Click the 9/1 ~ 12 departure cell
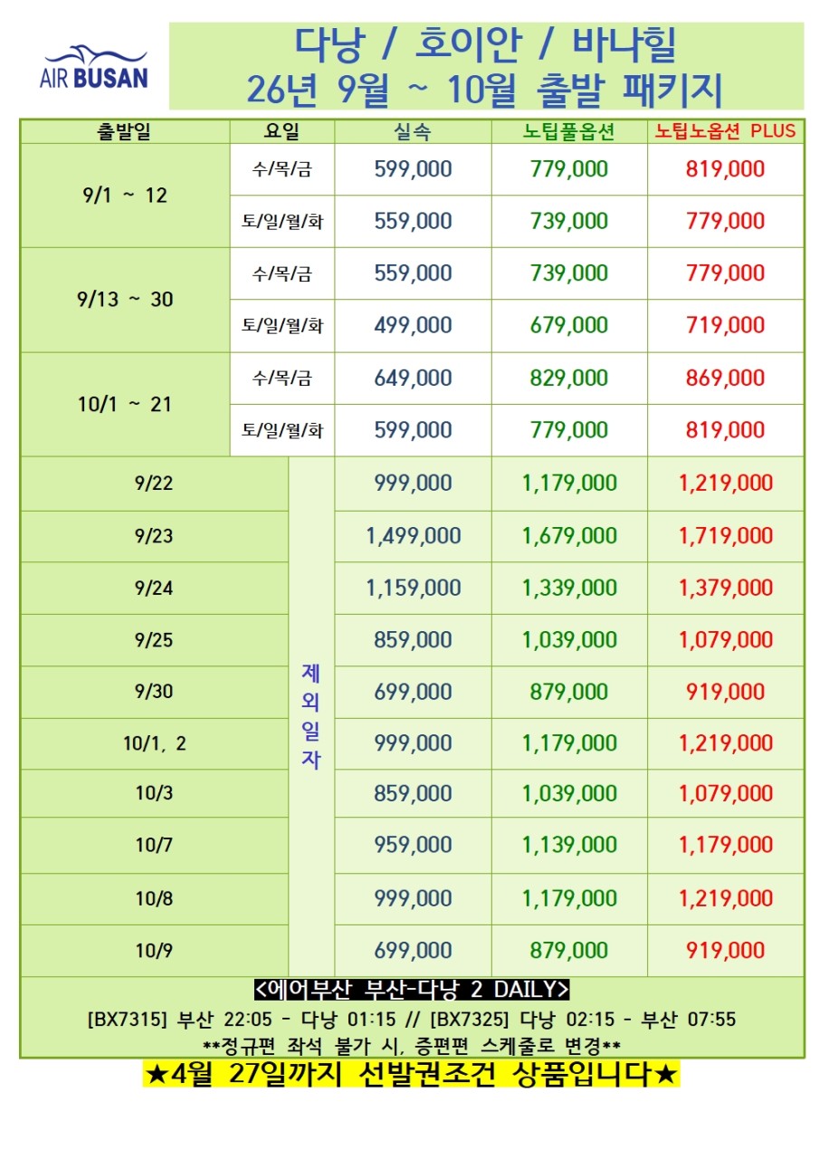This screenshot has width=819, height=1159. (x=124, y=195)
